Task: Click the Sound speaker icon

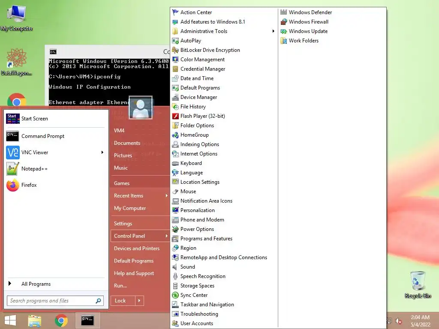Action: (x=175, y=267)
